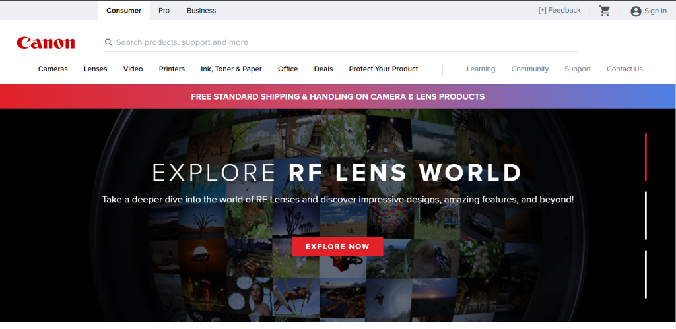Select the red first slide indicator

pyautogui.click(x=646, y=157)
